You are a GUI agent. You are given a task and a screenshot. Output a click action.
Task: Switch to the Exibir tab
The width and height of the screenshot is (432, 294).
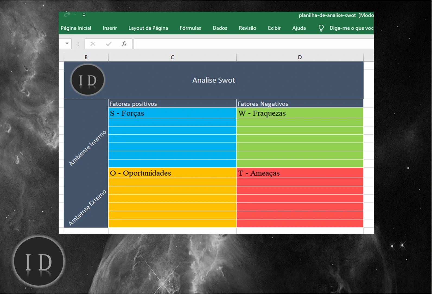(274, 28)
